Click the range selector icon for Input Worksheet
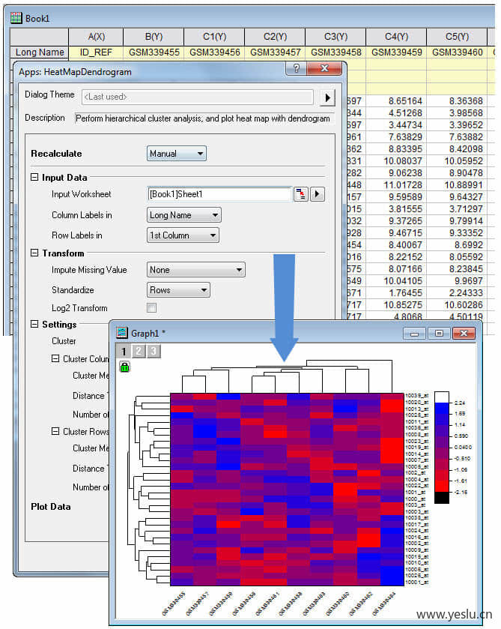The width and height of the screenshot is (501, 629). click(x=300, y=194)
